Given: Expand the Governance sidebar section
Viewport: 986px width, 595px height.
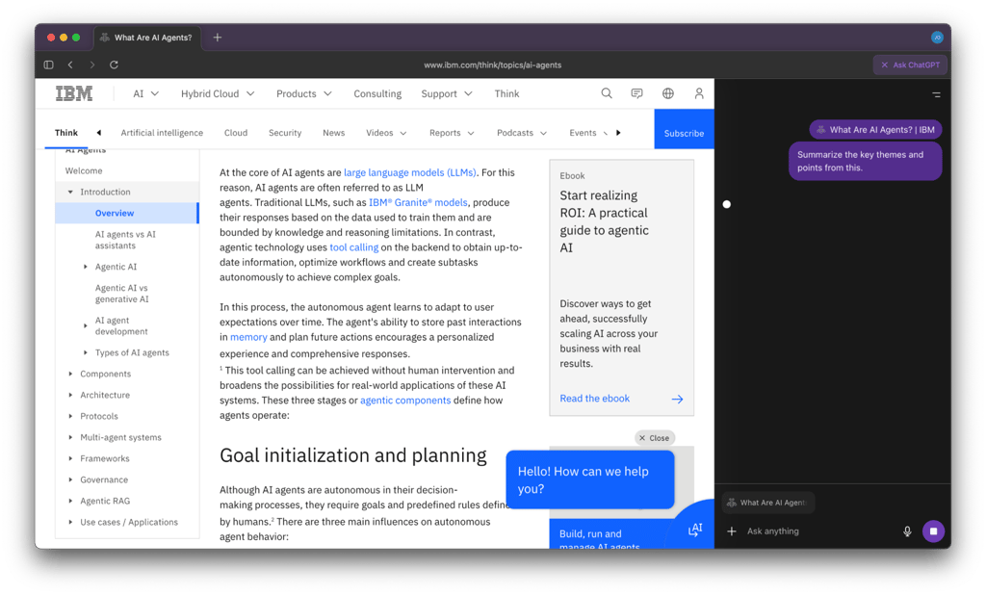Looking at the screenshot, I should point(70,479).
